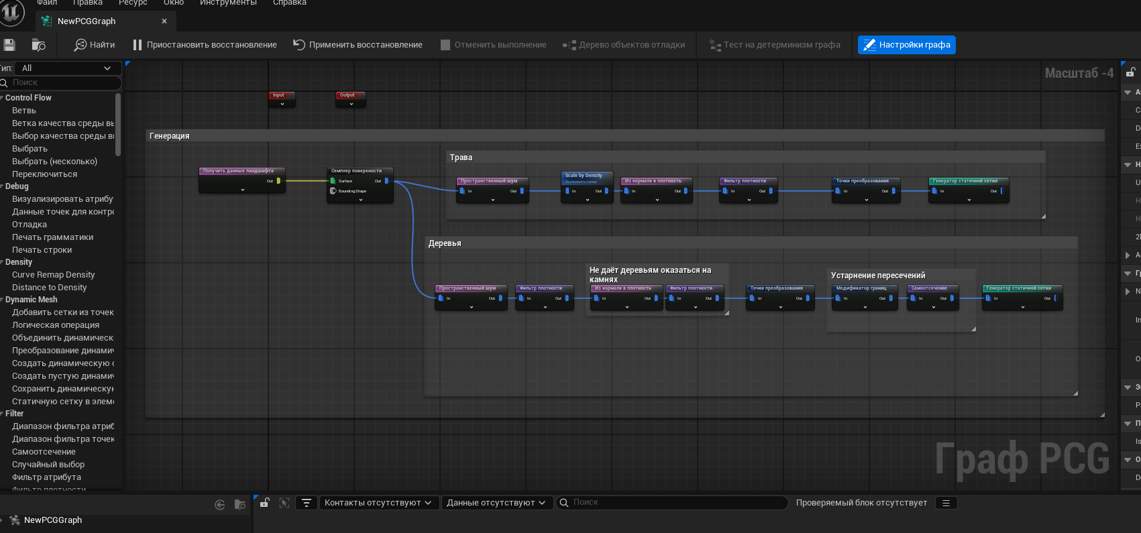Viewport: 1141px width, 533px height.
Task: Click the hamburger menu icon in the bottom panel
Action: click(x=946, y=503)
